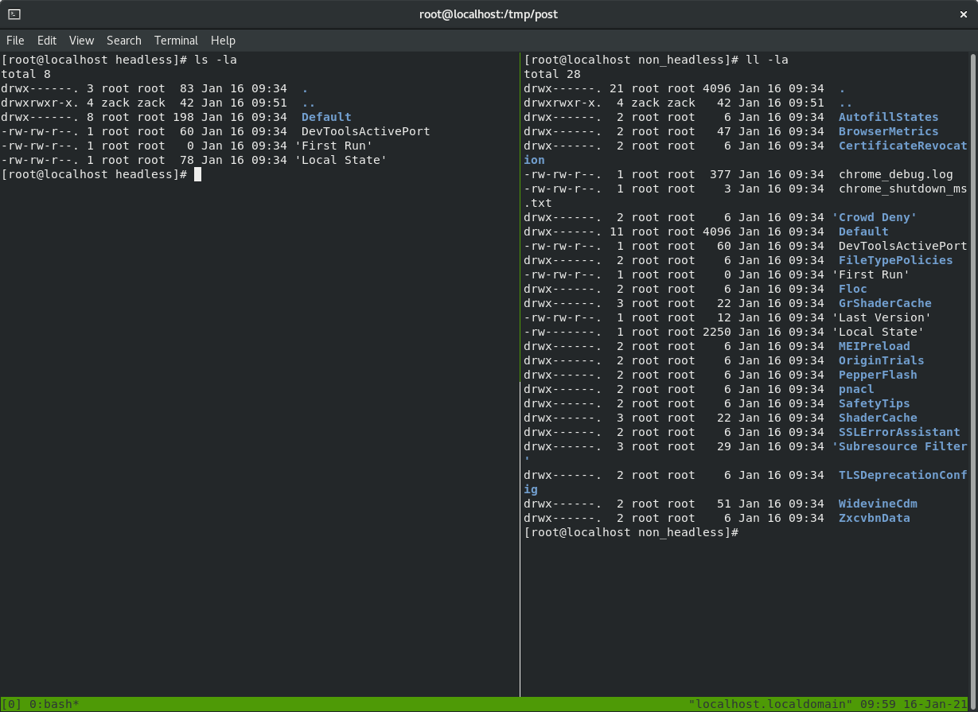Screen dimensions: 978x712
Task: Open the Help menu
Action: [223, 41]
